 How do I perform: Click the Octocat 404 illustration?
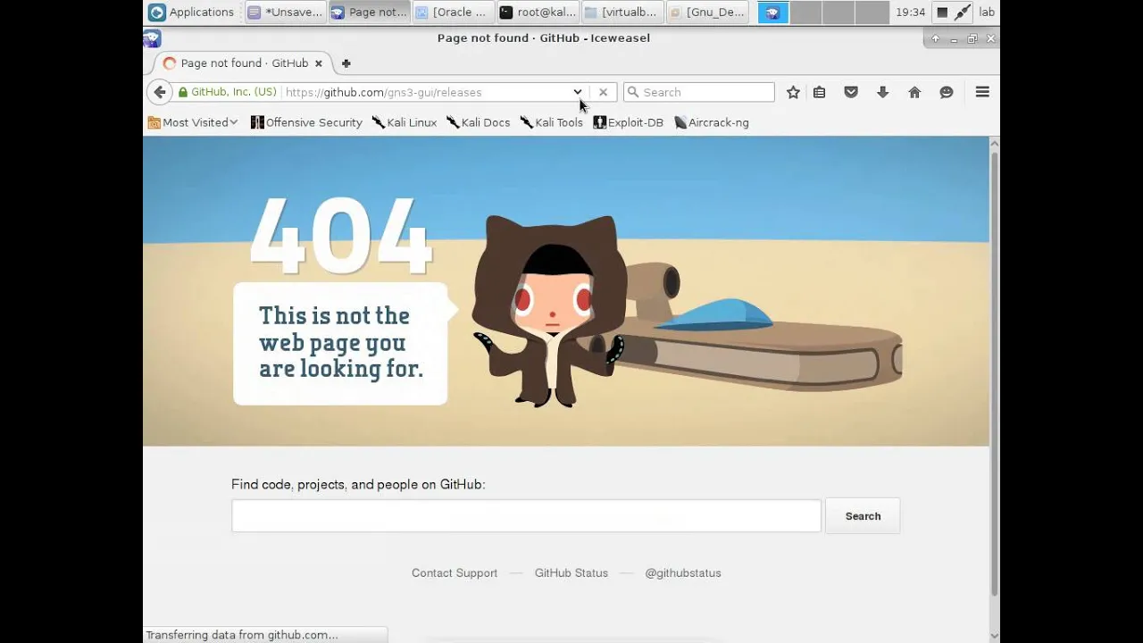549,311
